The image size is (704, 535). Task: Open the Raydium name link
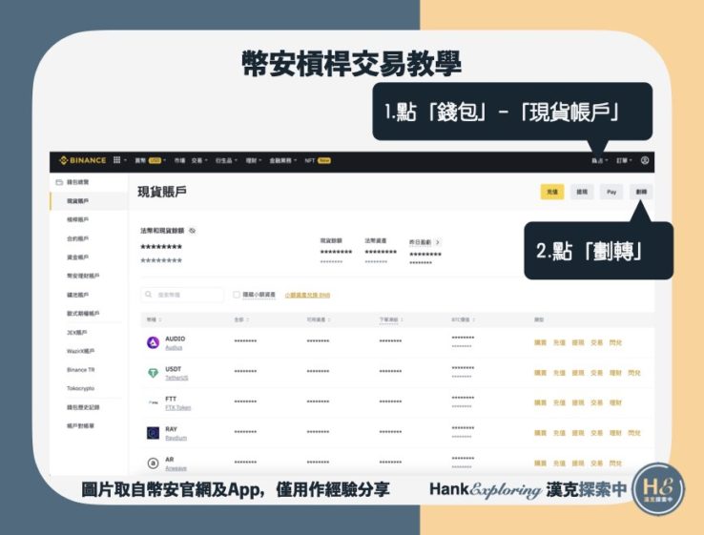[176, 438]
